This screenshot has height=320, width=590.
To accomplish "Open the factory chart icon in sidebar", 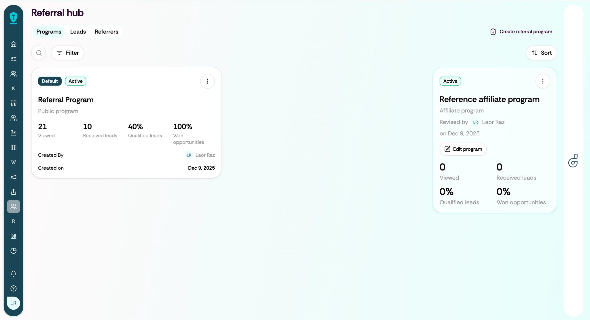I will tap(14, 133).
